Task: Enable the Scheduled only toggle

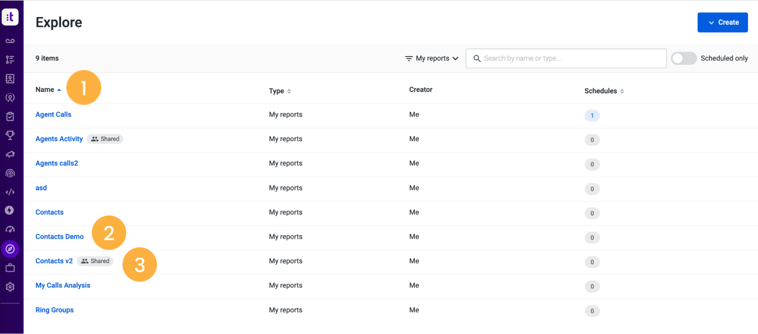Action: pyautogui.click(x=684, y=58)
